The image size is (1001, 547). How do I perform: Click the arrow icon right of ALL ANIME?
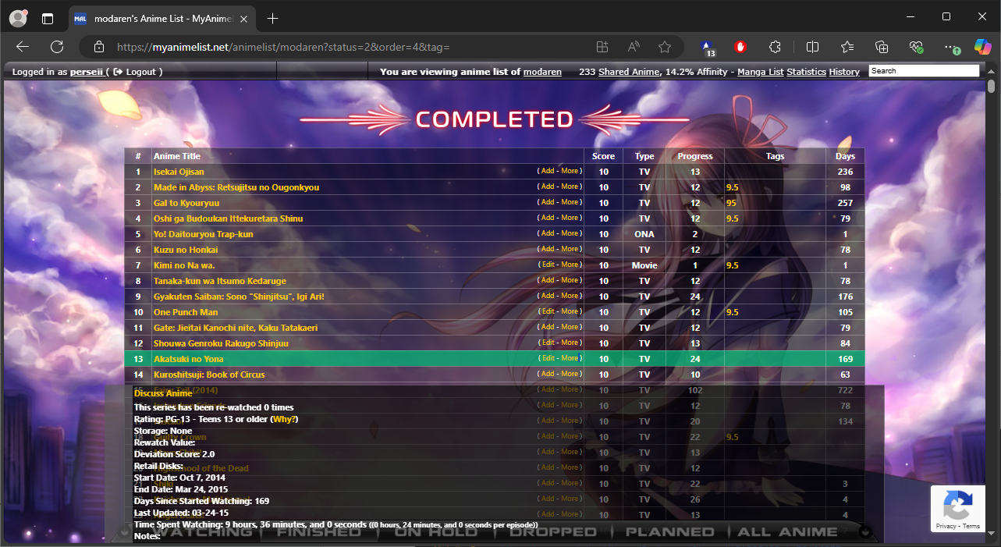[864, 532]
